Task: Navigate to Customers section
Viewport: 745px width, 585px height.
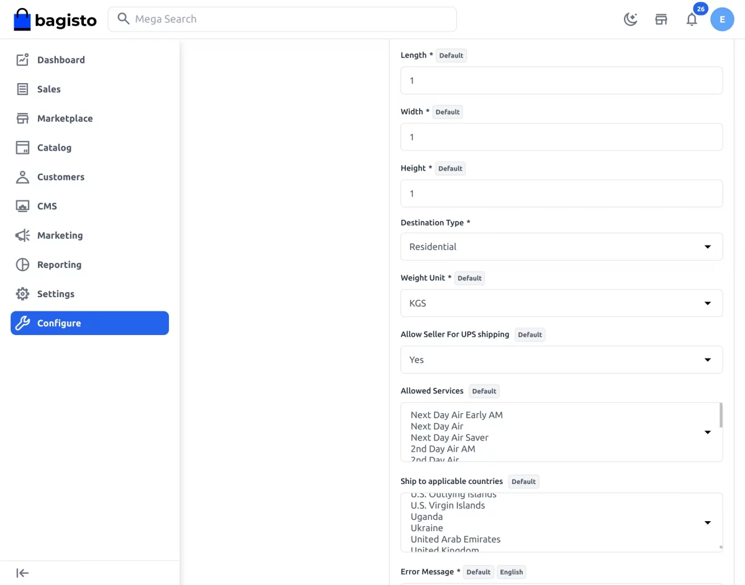Action: coord(60,176)
